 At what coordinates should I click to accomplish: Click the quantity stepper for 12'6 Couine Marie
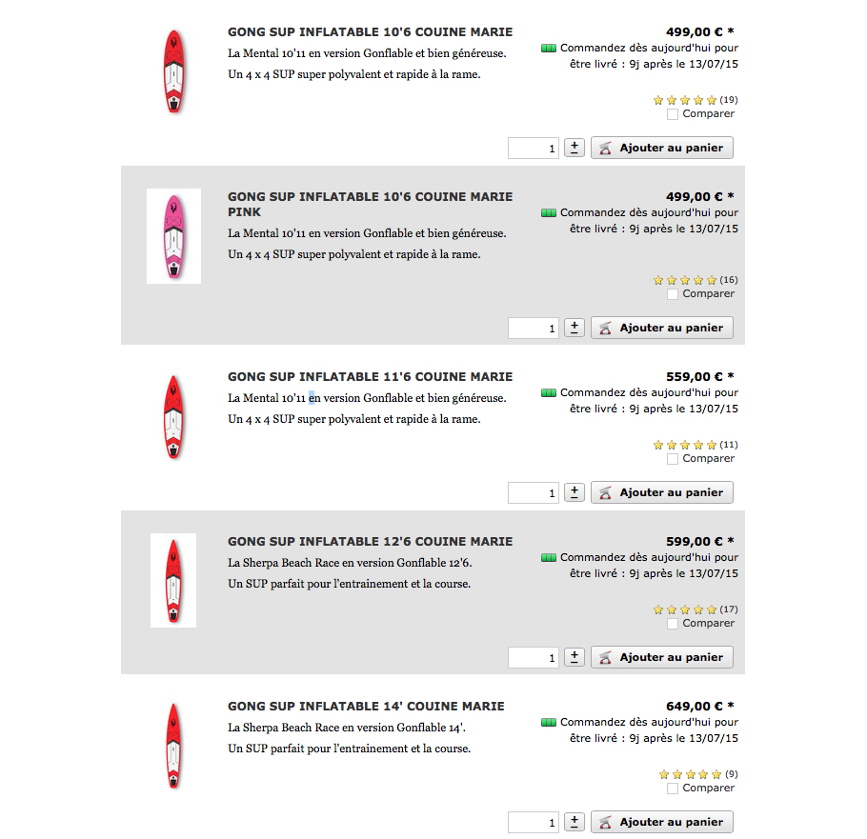click(x=574, y=657)
